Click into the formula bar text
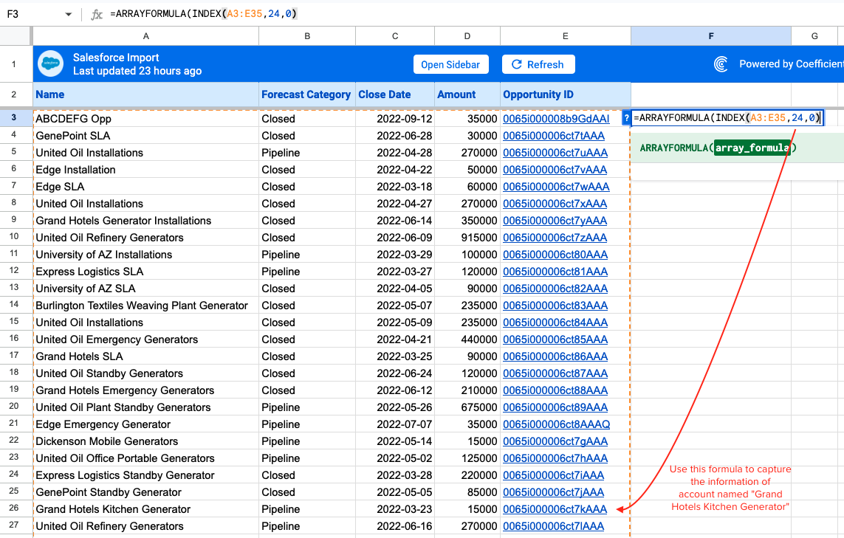844x538 pixels. click(204, 14)
